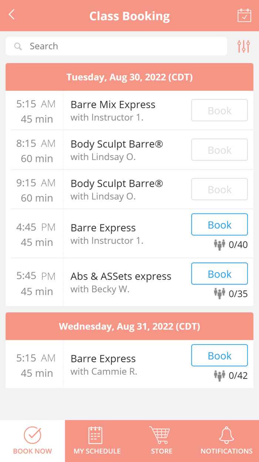
Task: Open the filter sliders icon next to search
Action: tap(244, 46)
